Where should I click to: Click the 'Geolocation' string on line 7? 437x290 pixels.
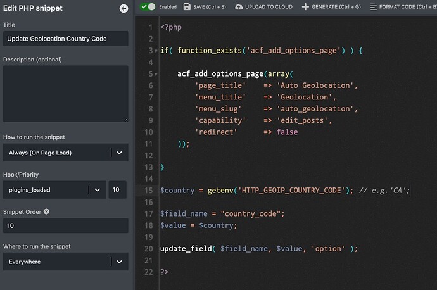point(305,97)
